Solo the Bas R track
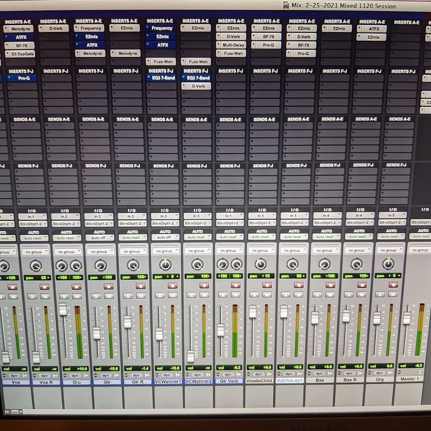431x431 pixels. pyautogui.click(x=352, y=294)
